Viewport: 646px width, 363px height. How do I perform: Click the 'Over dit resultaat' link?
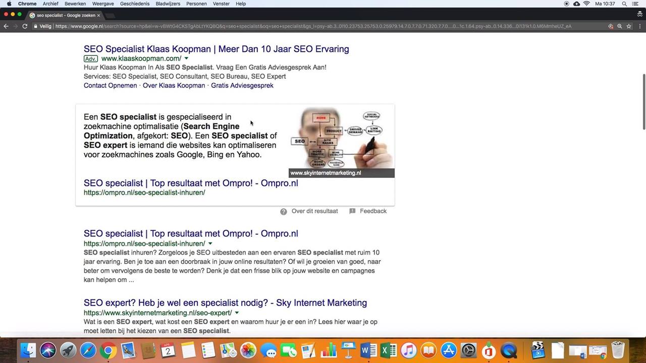(x=315, y=211)
